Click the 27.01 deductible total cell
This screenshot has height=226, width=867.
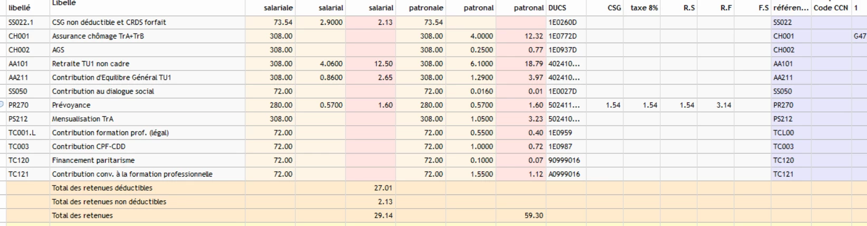click(x=384, y=188)
